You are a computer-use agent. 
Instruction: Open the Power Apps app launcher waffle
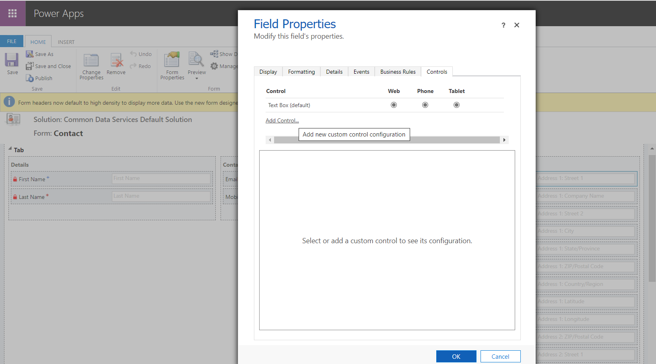pyautogui.click(x=12, y=13)
